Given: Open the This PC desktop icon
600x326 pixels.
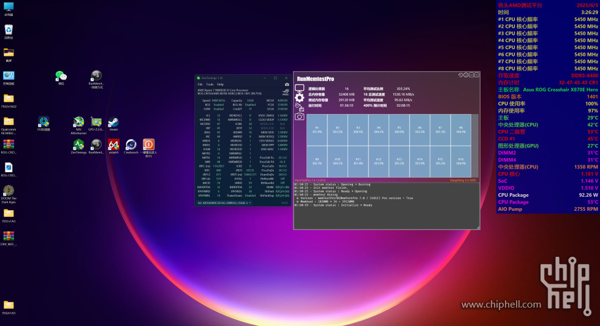Looking at the screenshot, I should tap(9, 7).
